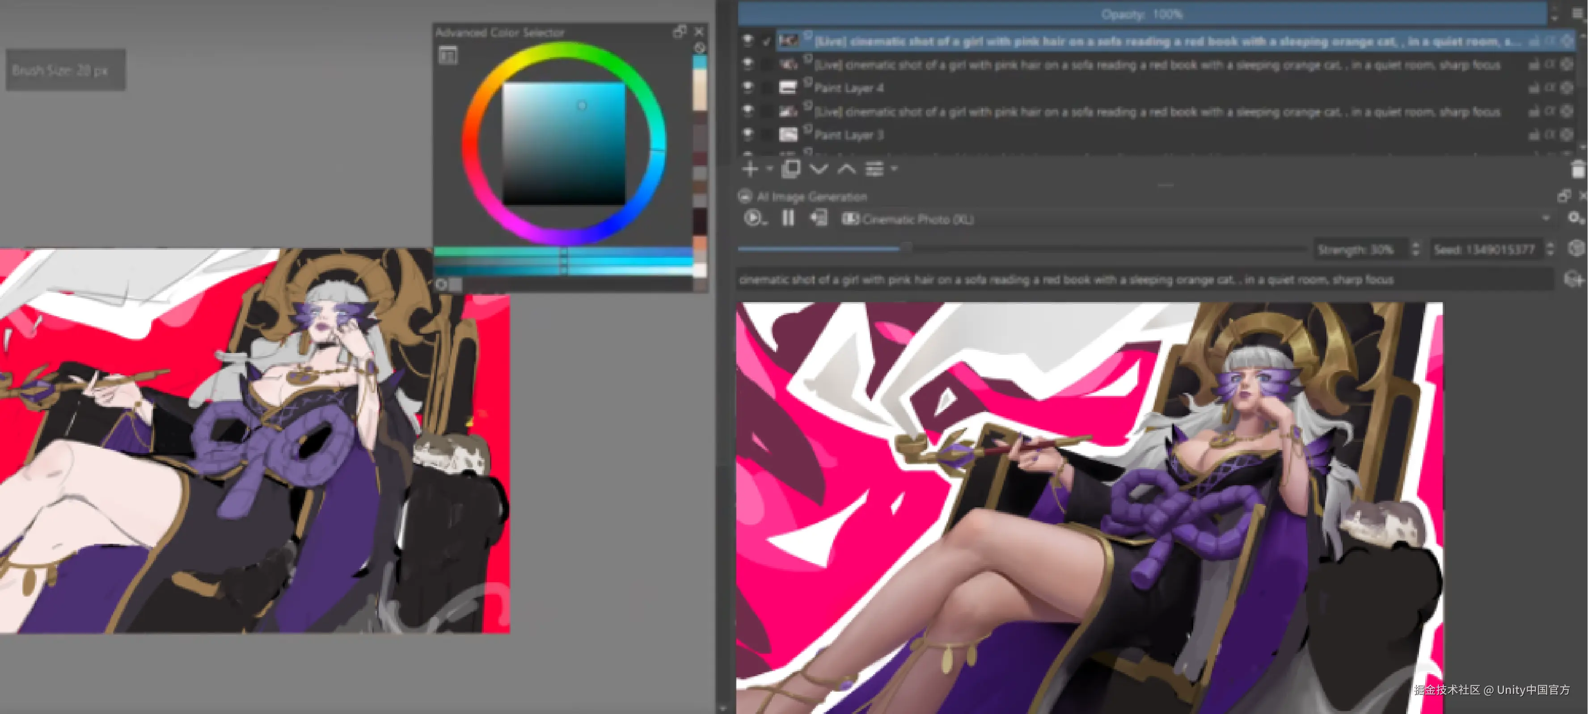Click the add new layer plus icon

(x=750, y=169)
